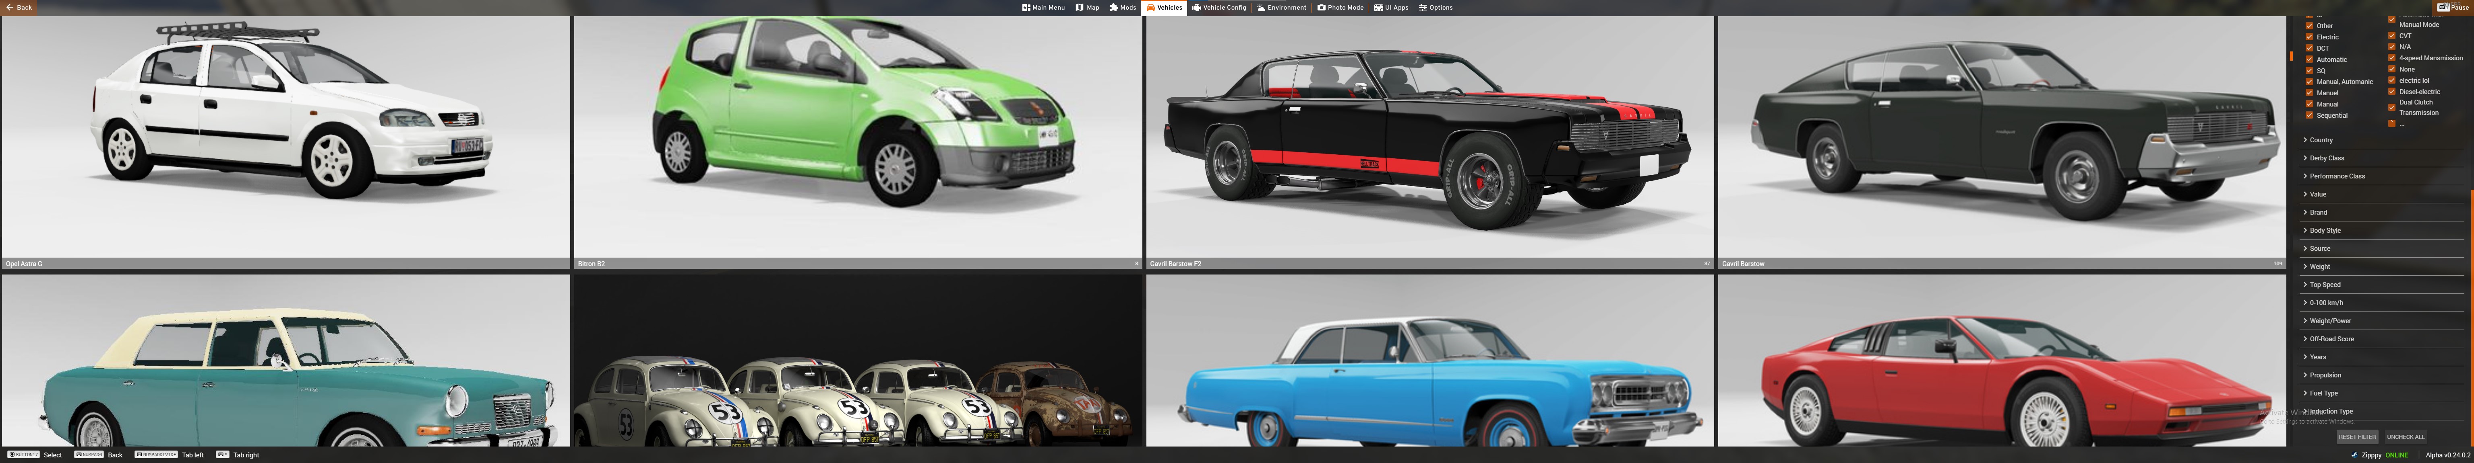Click the Tab right key hint icon
Image resolution: width=2474 pixels, height=463 pixels.
pyautogui.click(x=223, y=455)
